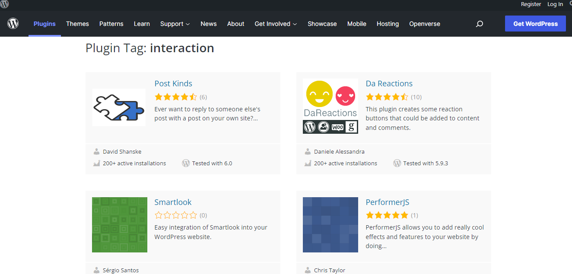Open the Showcase menu item
This screenshot has height=274, width=572.
coord(322,24)
